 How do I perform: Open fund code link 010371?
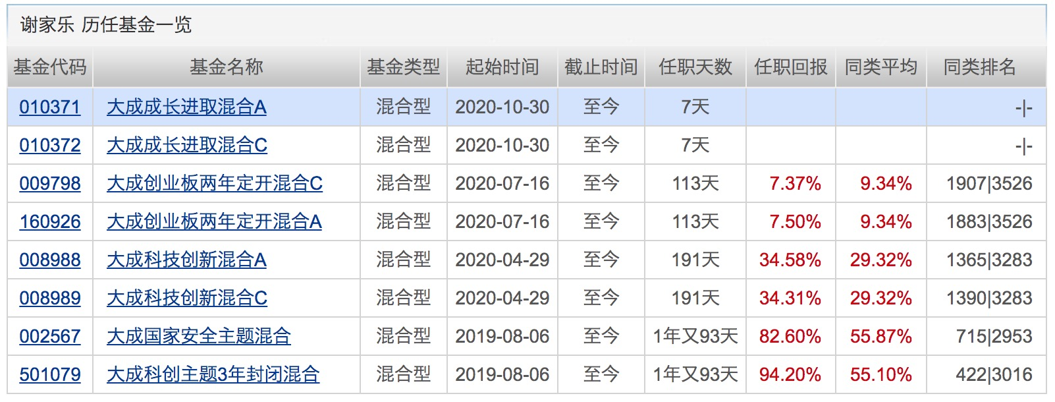50,107
